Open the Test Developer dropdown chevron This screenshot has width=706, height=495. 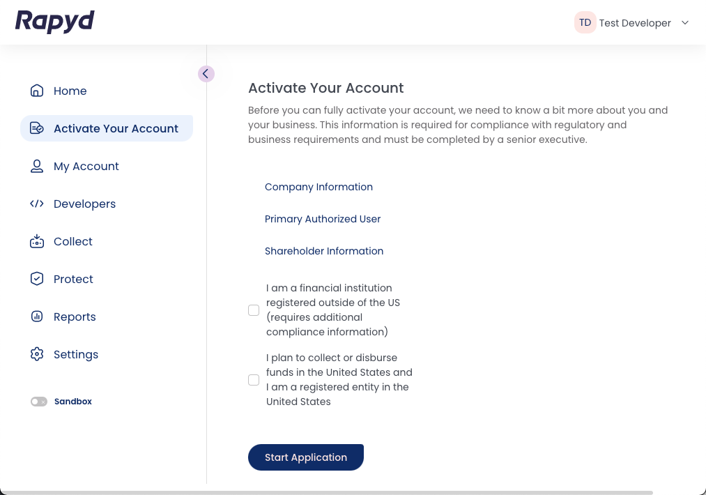click(x=685, y=22)
